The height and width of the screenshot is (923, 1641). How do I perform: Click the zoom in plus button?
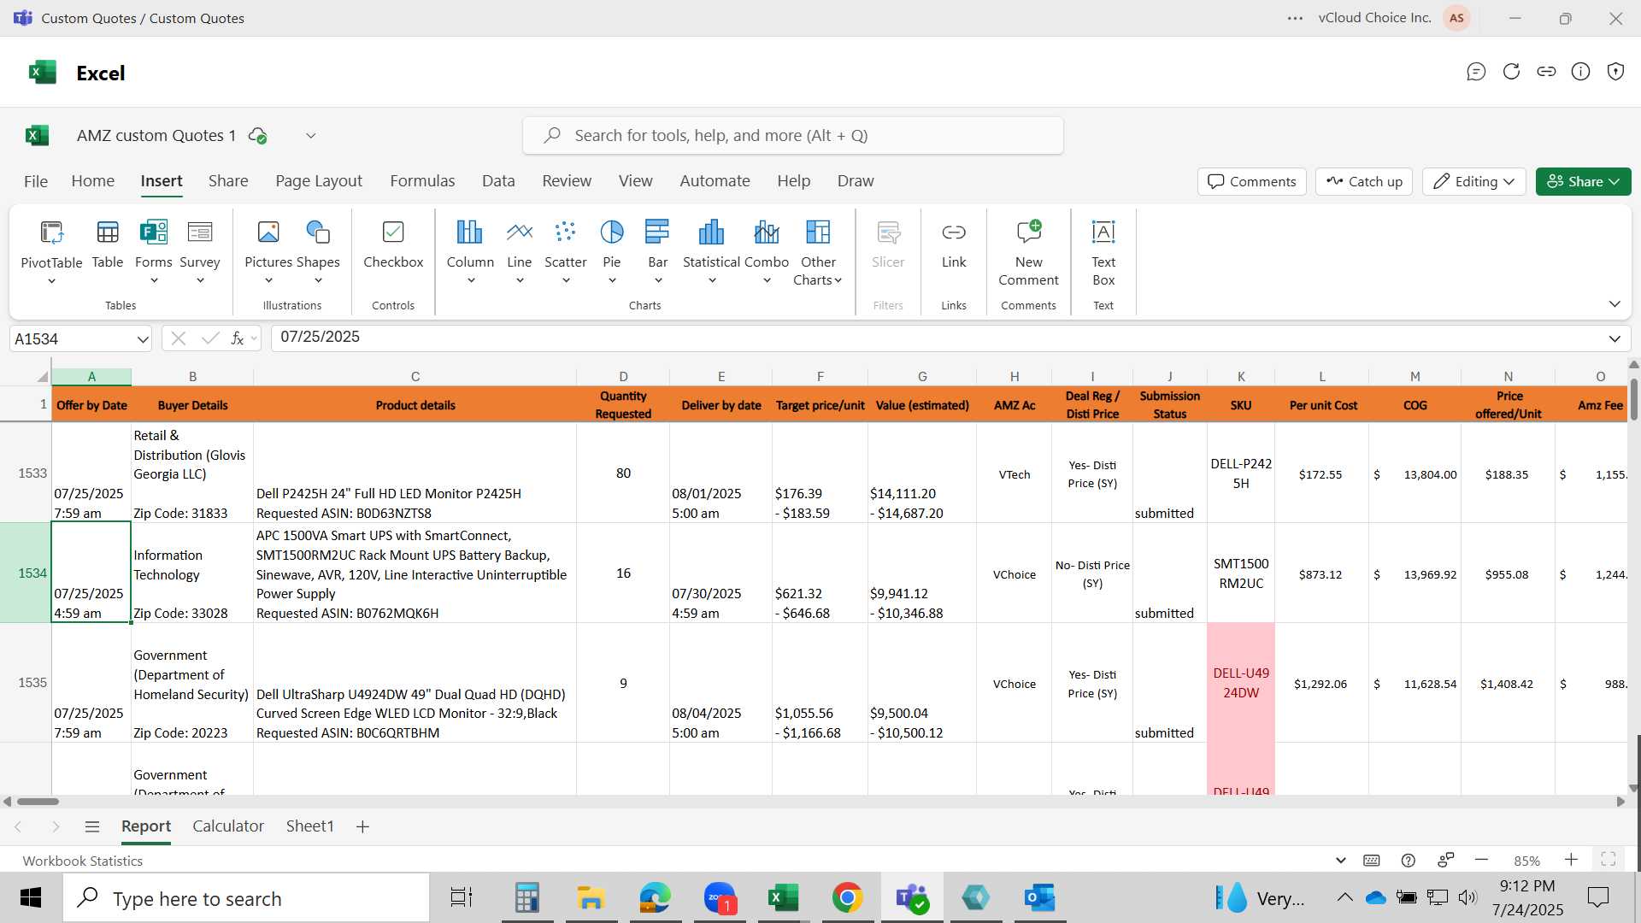tap(1571, 860)
